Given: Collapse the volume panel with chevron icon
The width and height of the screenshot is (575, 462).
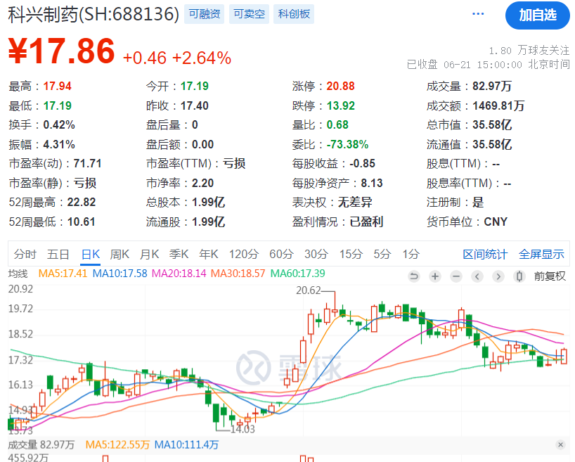Looking at the screenshot, I should (562, 445).
